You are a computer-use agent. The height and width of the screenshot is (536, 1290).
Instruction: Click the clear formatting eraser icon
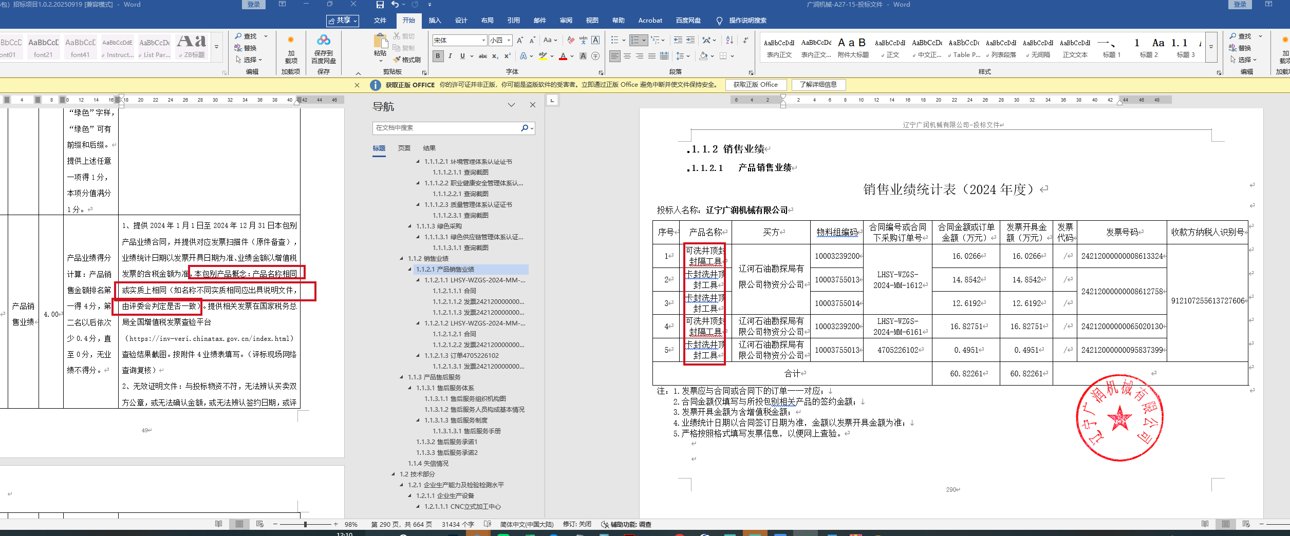coord(571,40)
